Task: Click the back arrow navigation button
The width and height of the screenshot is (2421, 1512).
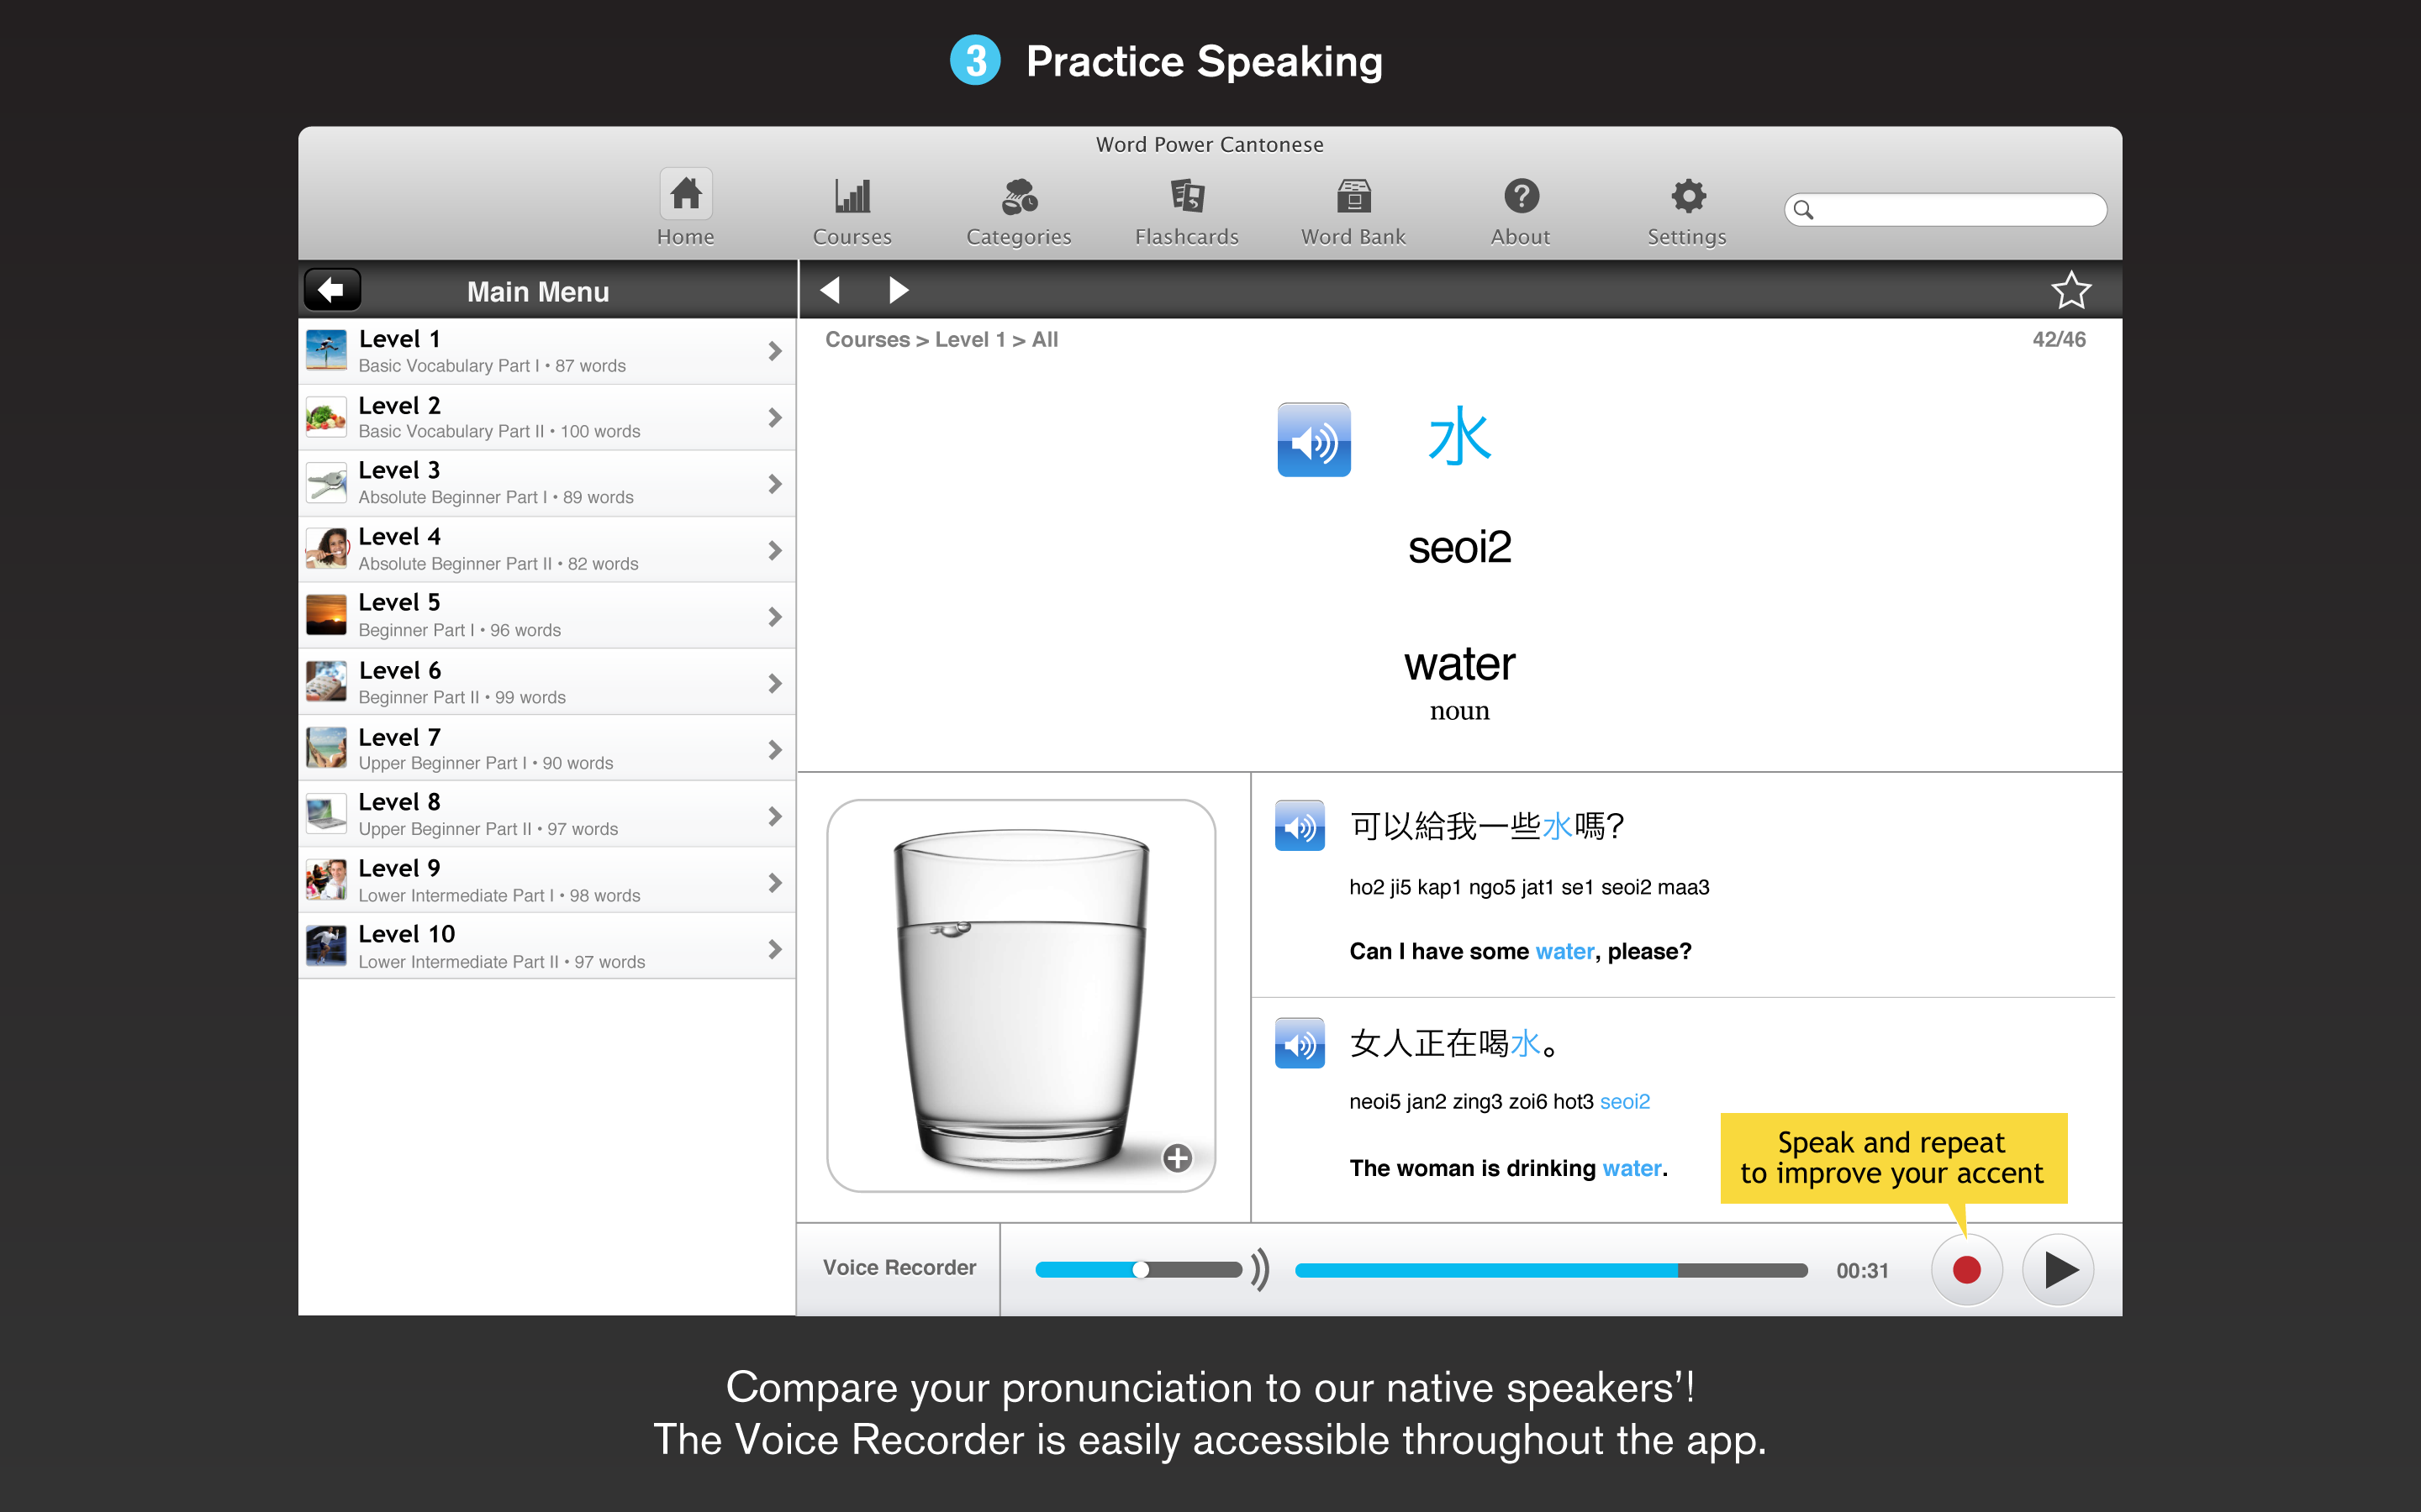Action: [333, 289]
